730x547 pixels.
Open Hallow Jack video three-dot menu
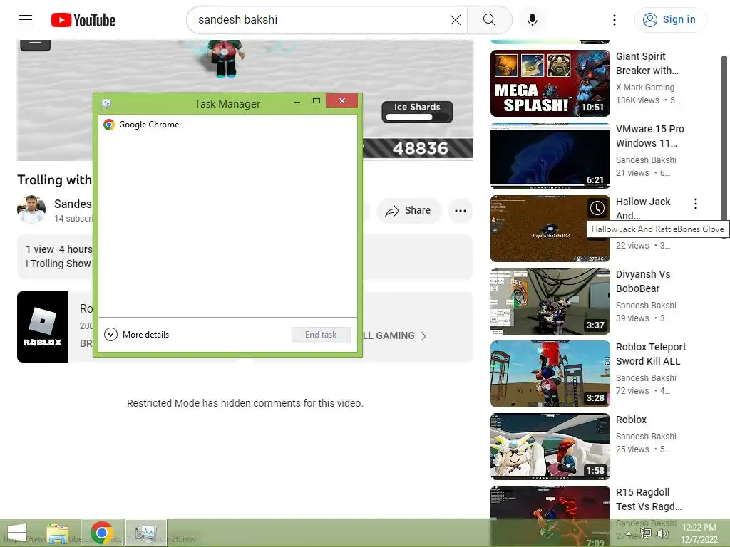click(696, 204)
